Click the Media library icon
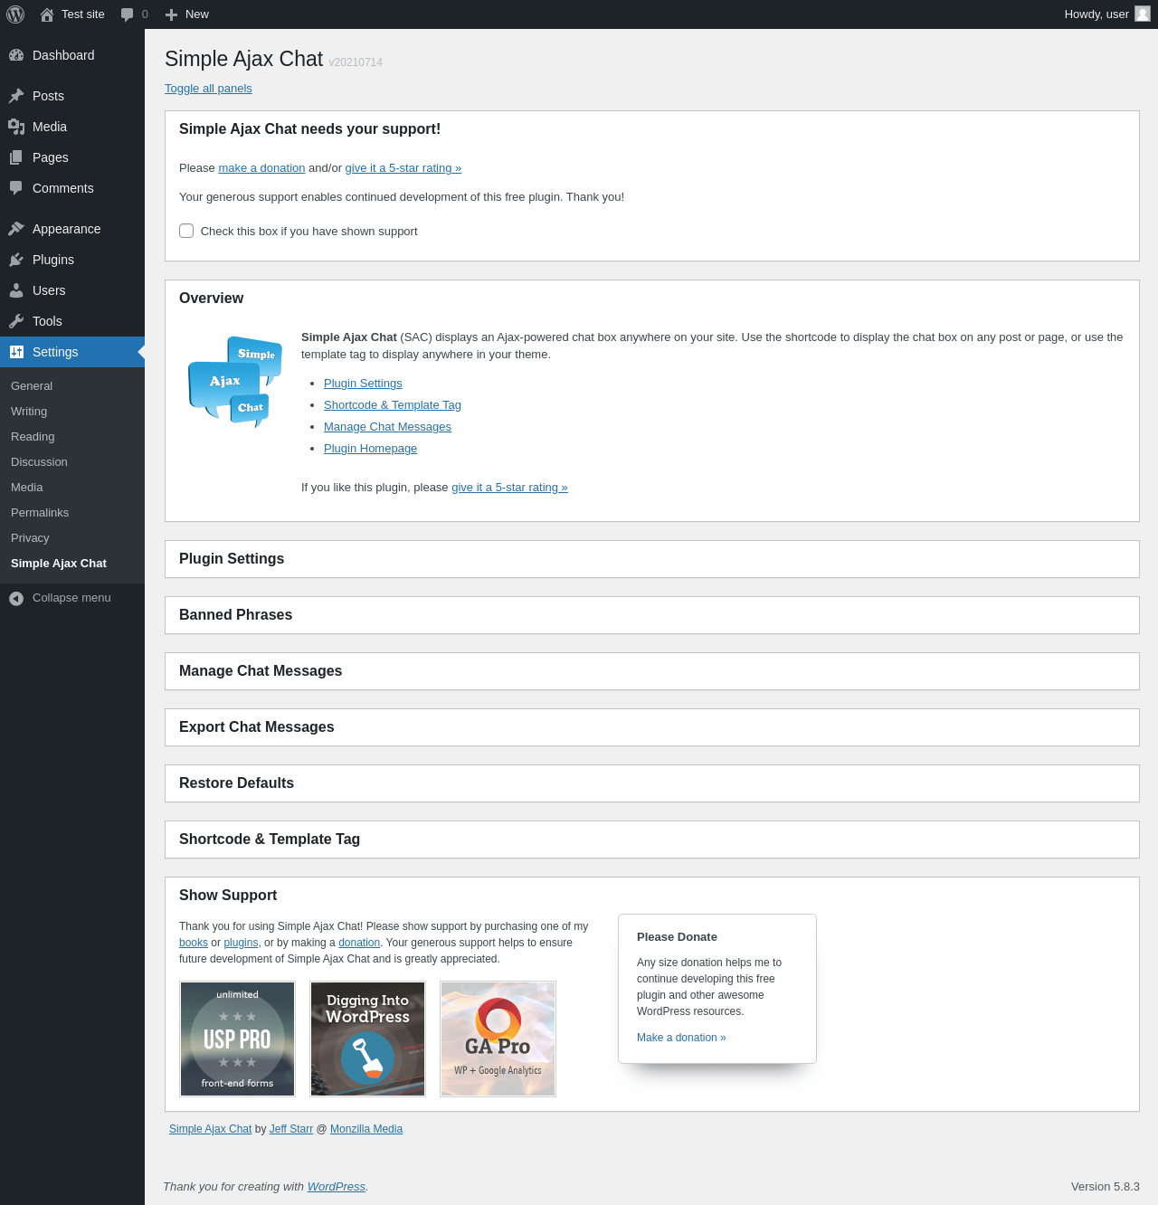 click(x=16, y=127)
